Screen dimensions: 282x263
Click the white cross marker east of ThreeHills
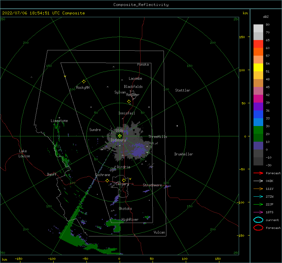pos(177,126)
